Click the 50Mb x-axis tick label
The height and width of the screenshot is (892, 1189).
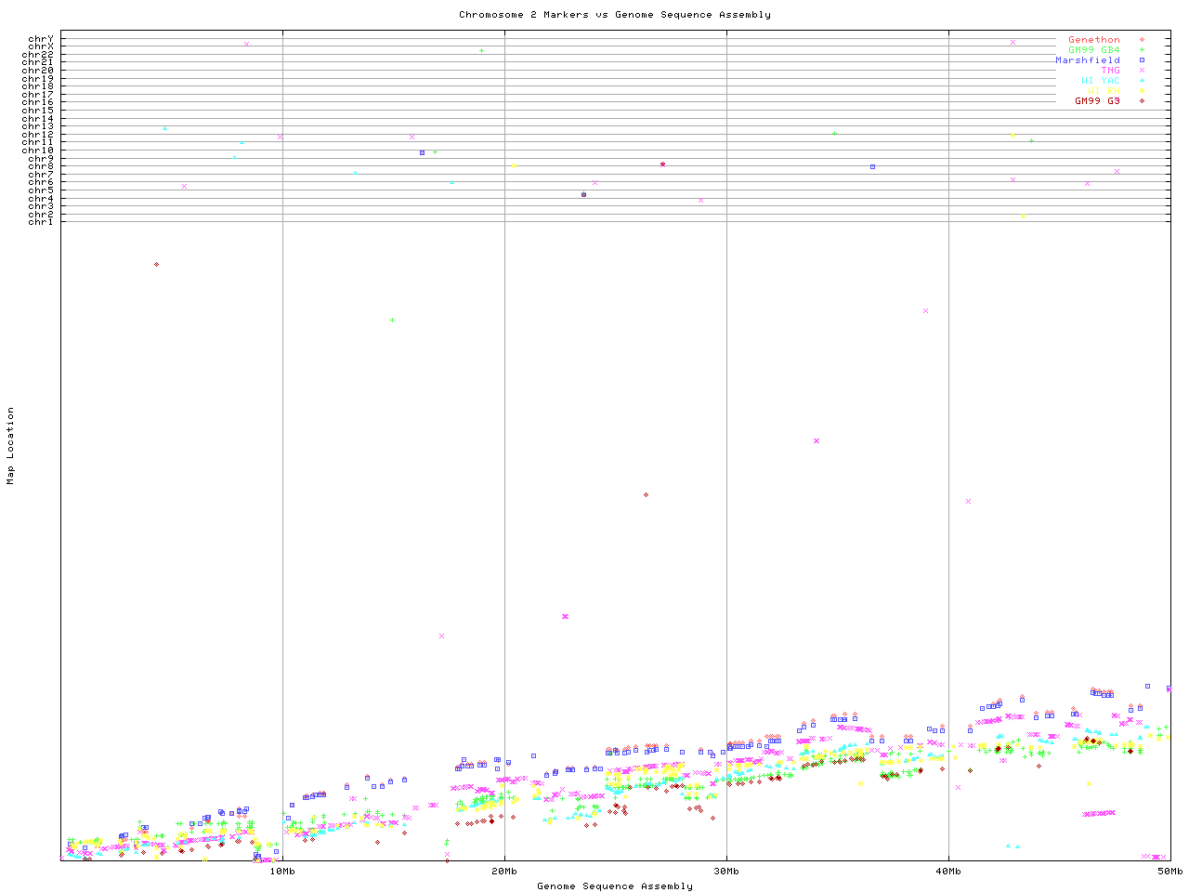pos(1169,872)
